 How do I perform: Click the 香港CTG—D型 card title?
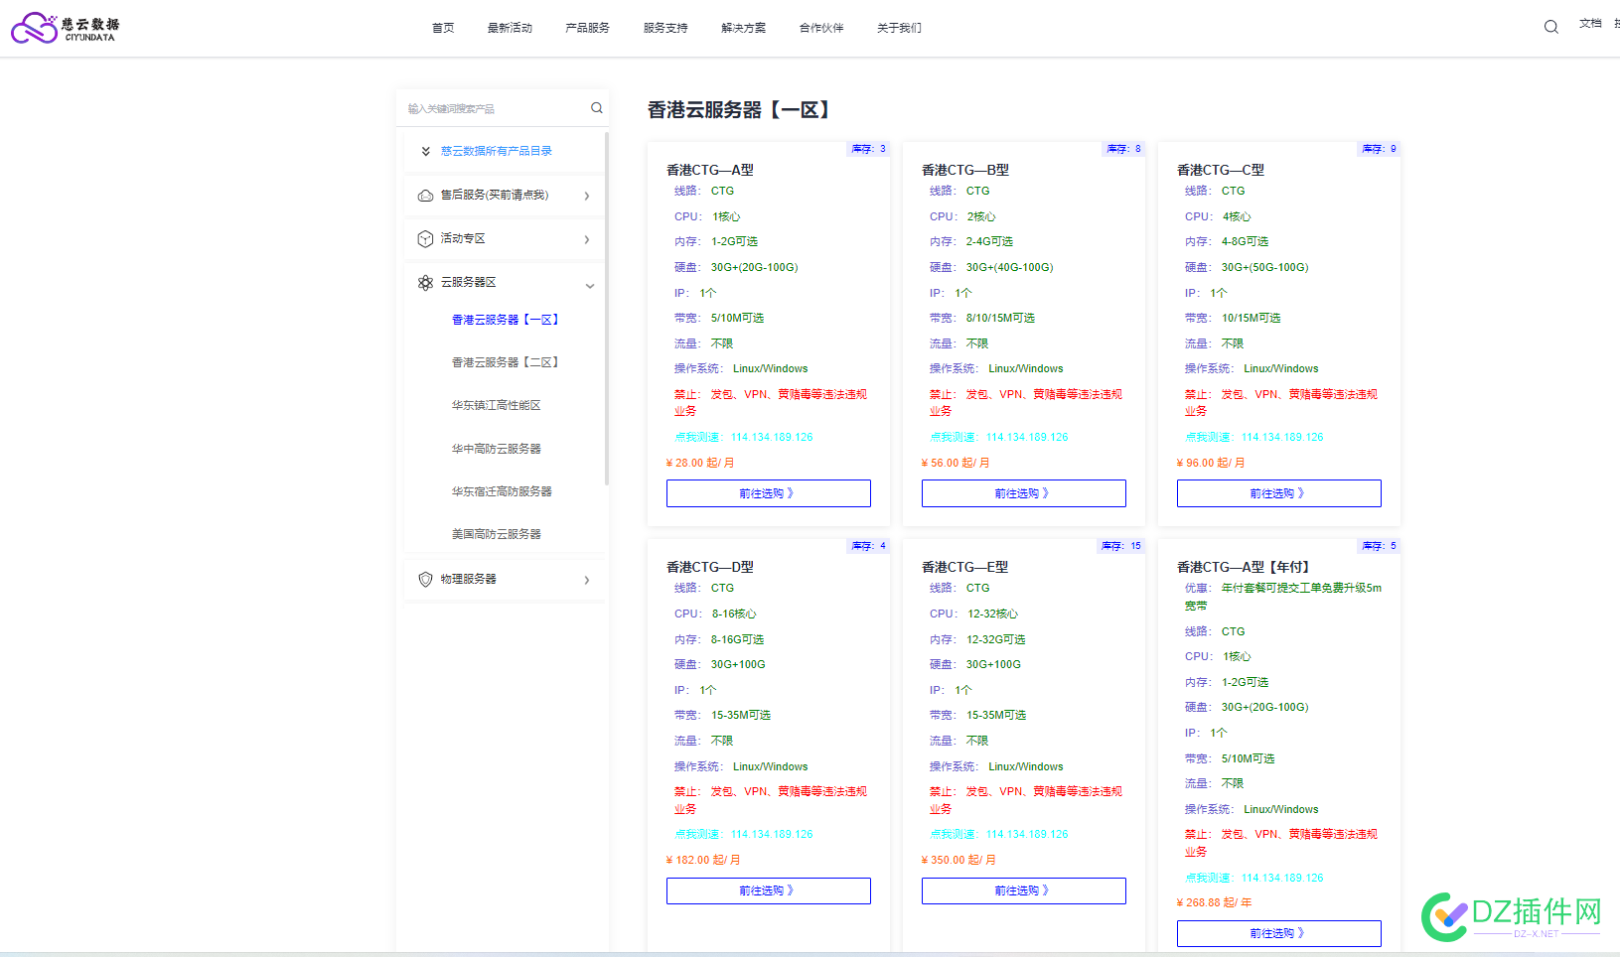710,567
